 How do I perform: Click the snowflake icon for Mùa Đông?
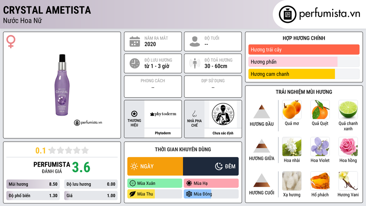coord(189,194)
